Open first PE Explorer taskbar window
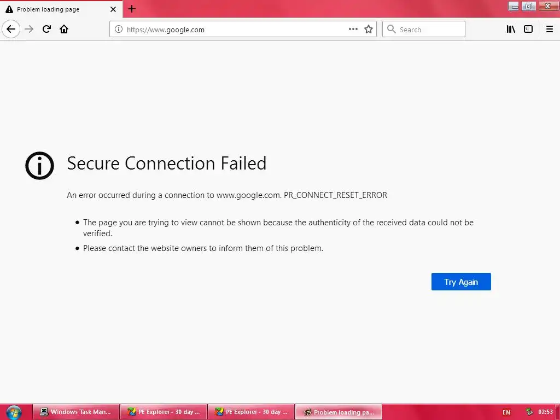Image resolution: width=560 pixels, height=420 pixels. pyautogui.click(x=164, y=412)
